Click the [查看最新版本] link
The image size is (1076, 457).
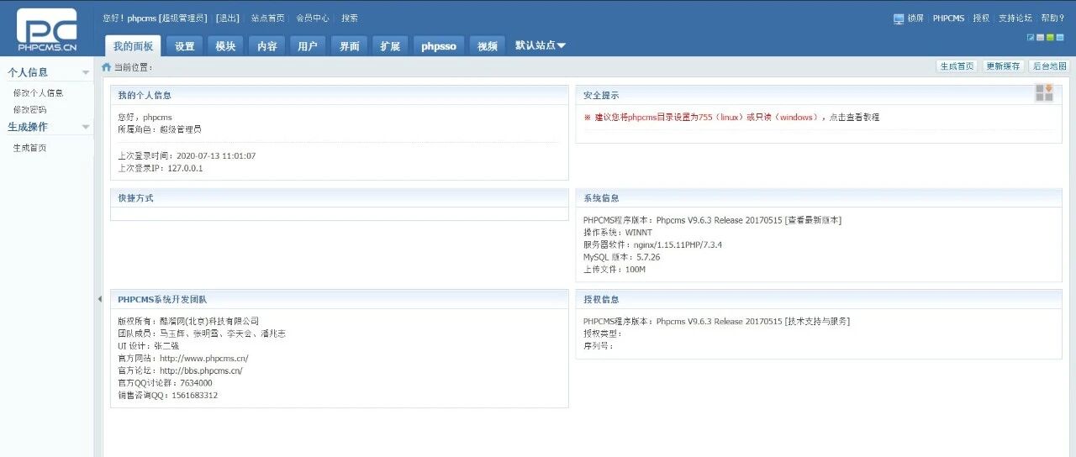coord(813,220)
